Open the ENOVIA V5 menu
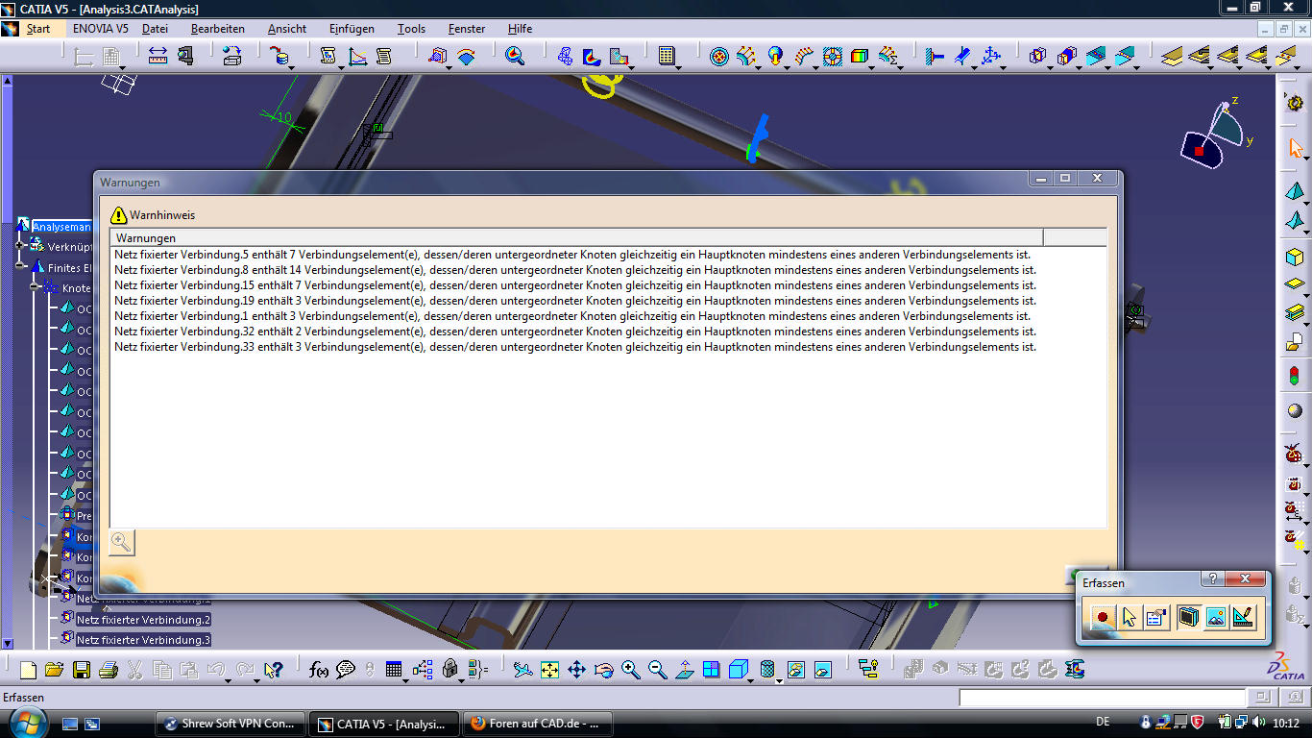1312x738 pixels. (101, 29)
